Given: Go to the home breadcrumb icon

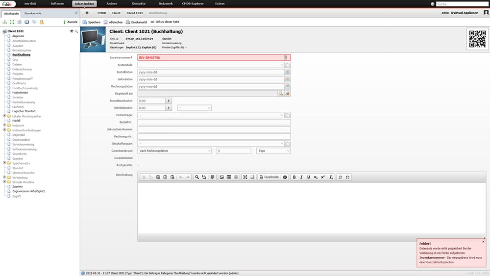Looking at the screenshot, I should [87, 13].
